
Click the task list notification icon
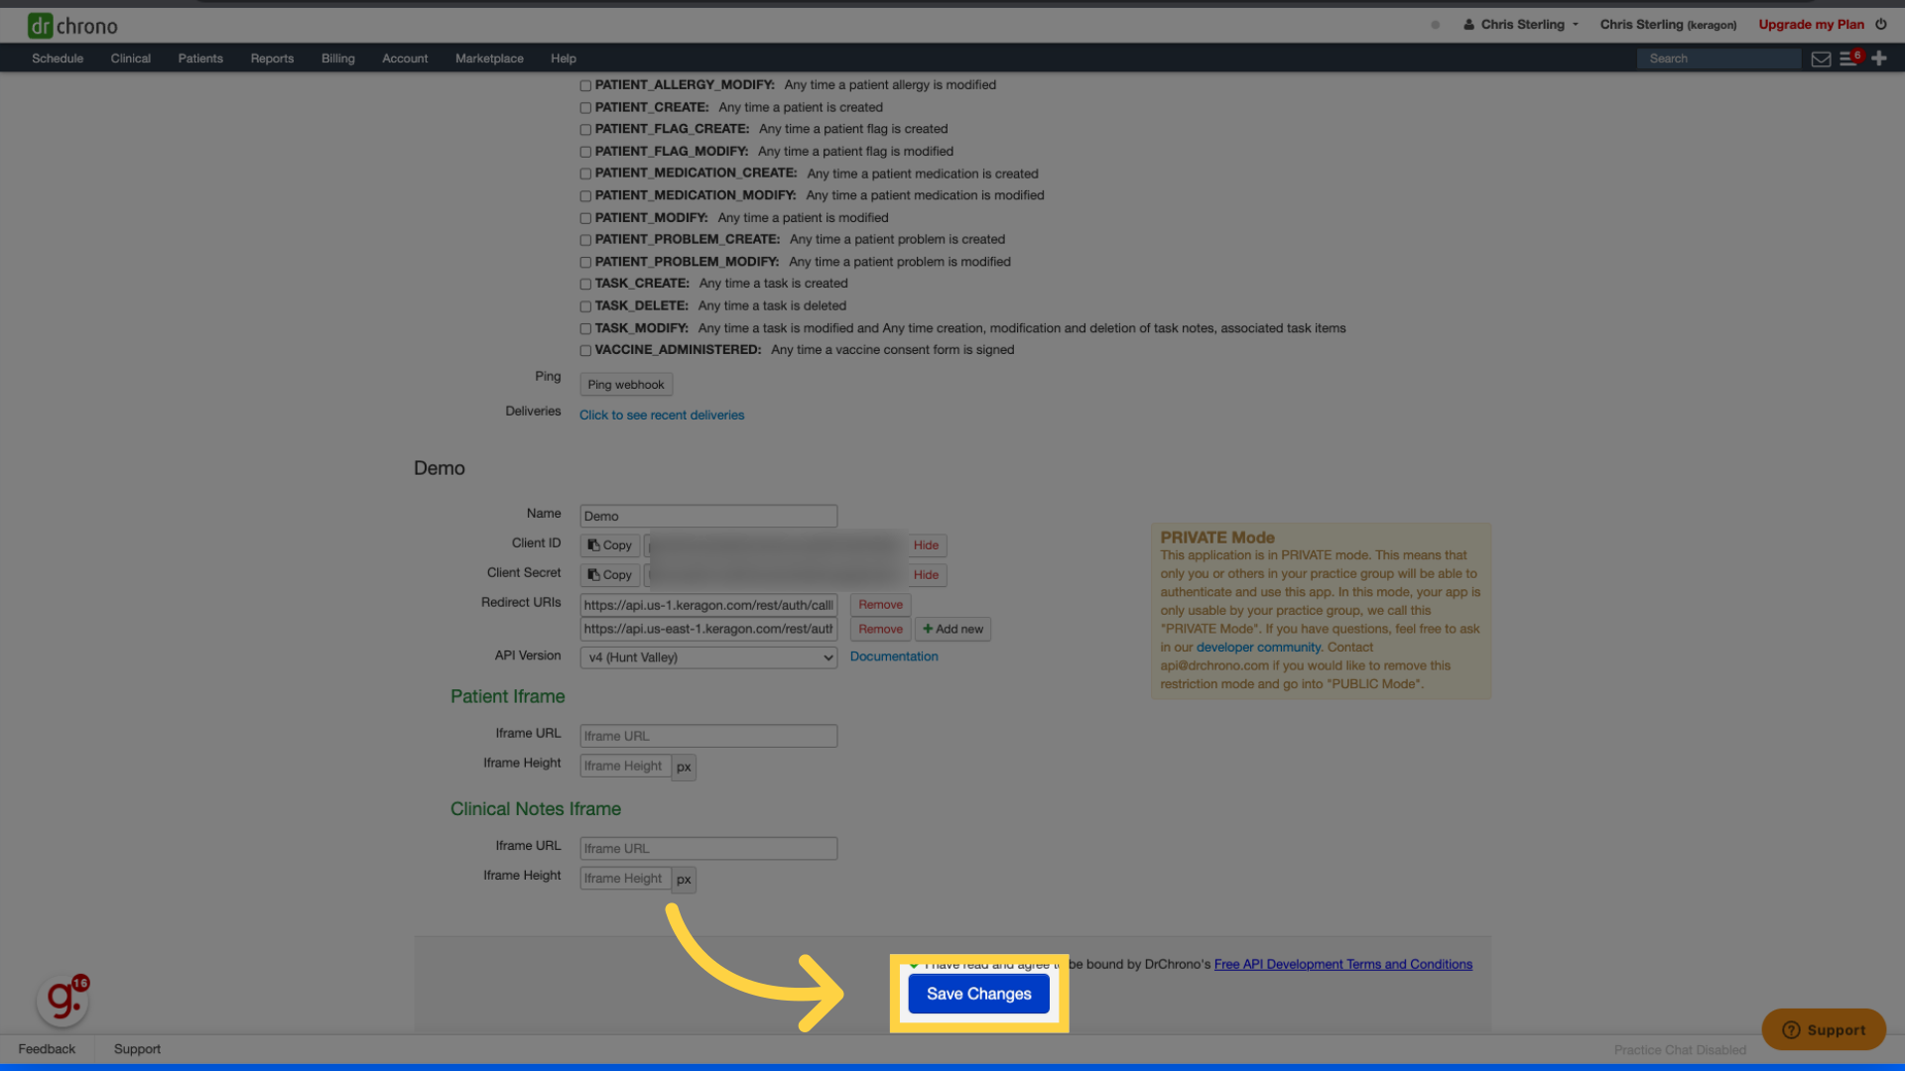tap(1848, 59)
